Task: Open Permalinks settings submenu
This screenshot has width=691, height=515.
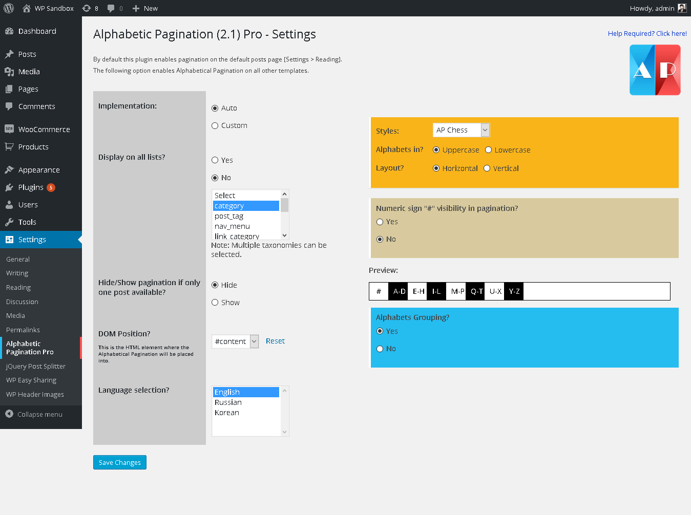Action: click(x=23, y=330)
